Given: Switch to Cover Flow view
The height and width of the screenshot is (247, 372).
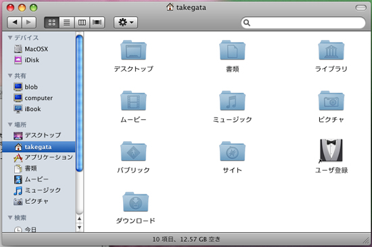Looking at the screenshot, I should (97, 22).
